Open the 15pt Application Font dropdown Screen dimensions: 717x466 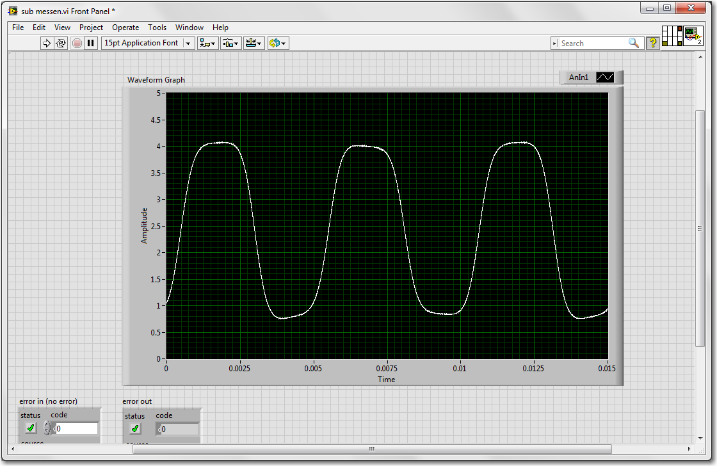148,43
